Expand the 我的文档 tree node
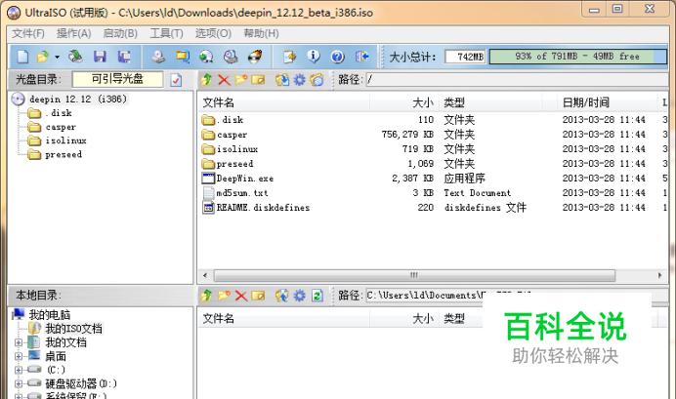676x399 pixels. 19,342
